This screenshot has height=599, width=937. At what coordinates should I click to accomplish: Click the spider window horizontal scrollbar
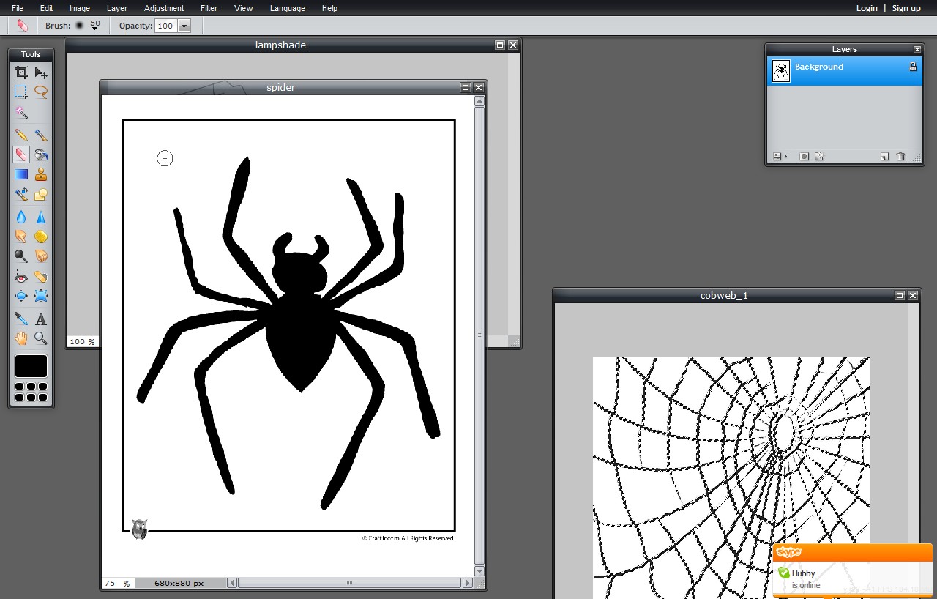[x=350, y=584]
